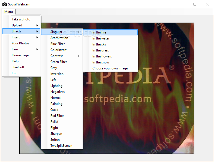Apply the Red Filter effect
Image resolution: width=214 pixels, height=162 pixels.
coord(62,116)
